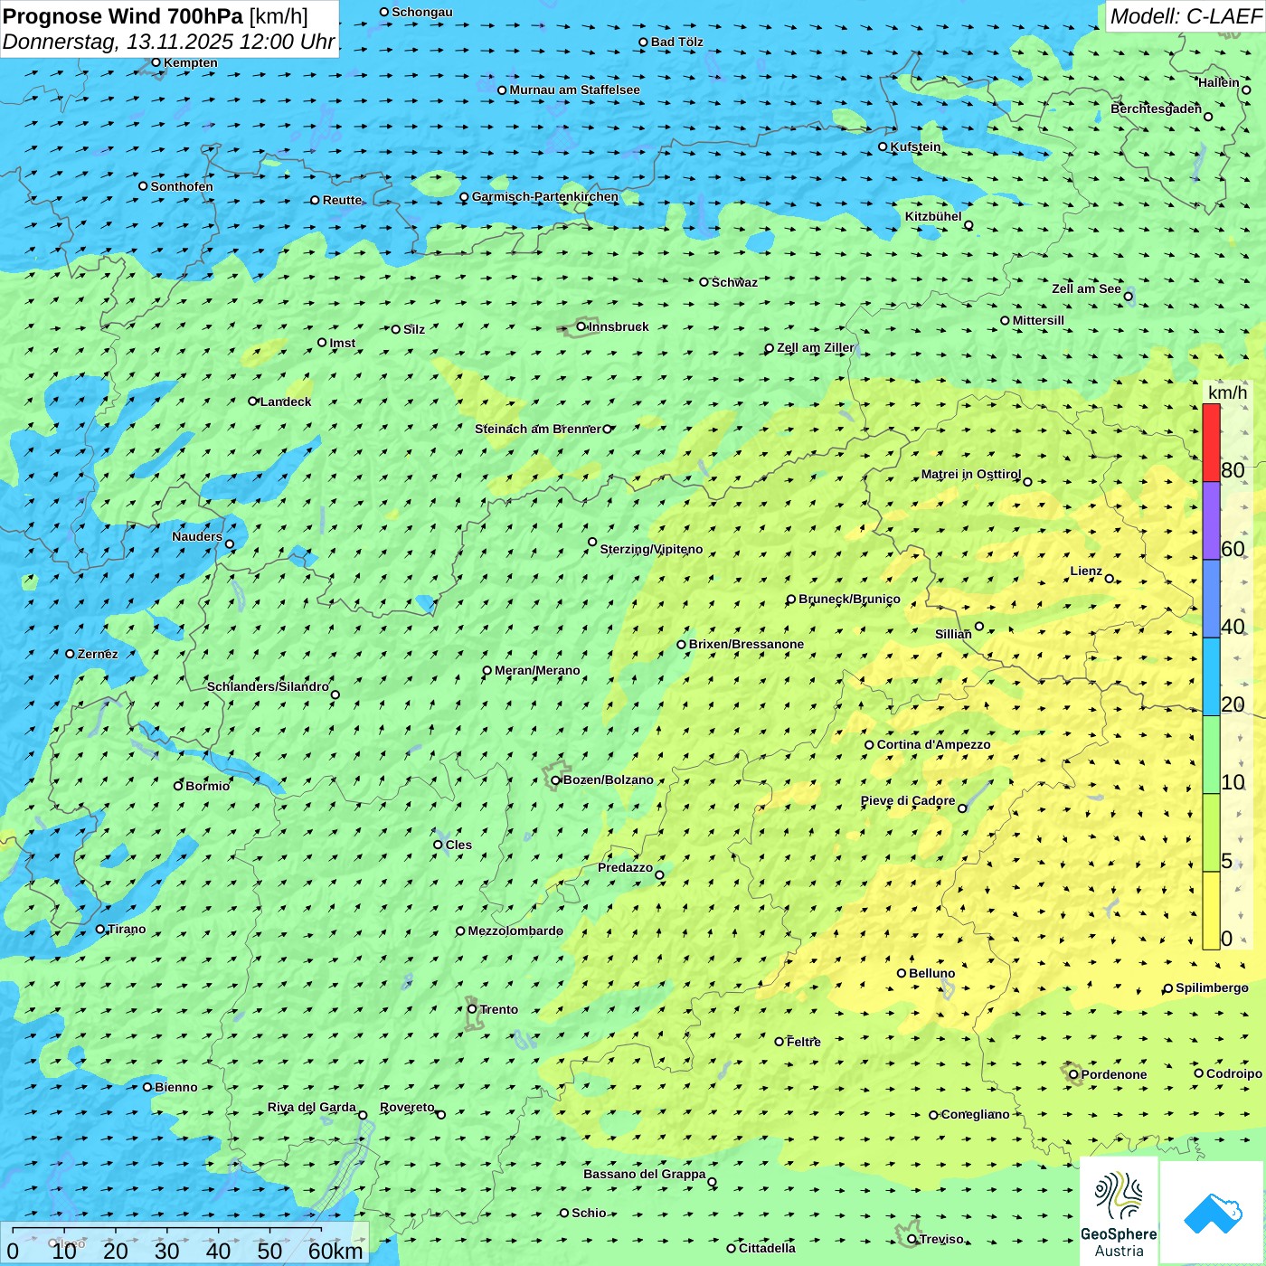Select the Bozen/Bolzano city marker

click(556, 780)
